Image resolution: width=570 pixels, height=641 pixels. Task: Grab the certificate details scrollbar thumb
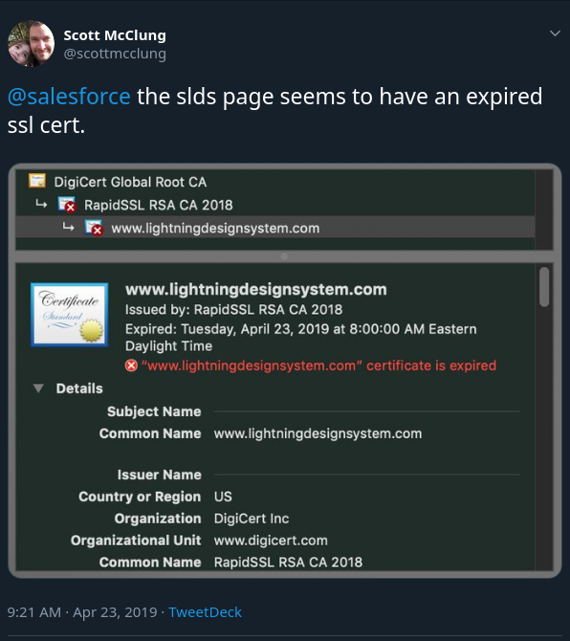tap(544, 287)
